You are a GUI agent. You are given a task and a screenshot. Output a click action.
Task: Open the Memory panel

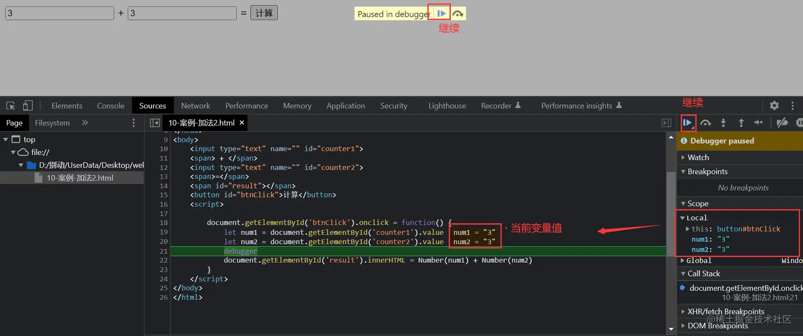pos(297,106)
